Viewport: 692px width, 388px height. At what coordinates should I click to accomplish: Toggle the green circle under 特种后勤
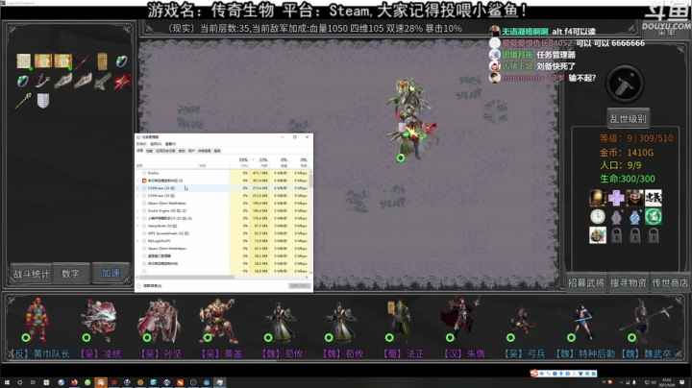571,338
